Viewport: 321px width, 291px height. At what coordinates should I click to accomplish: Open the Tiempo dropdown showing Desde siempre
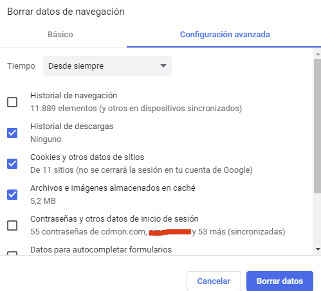[x=107, y=66]
